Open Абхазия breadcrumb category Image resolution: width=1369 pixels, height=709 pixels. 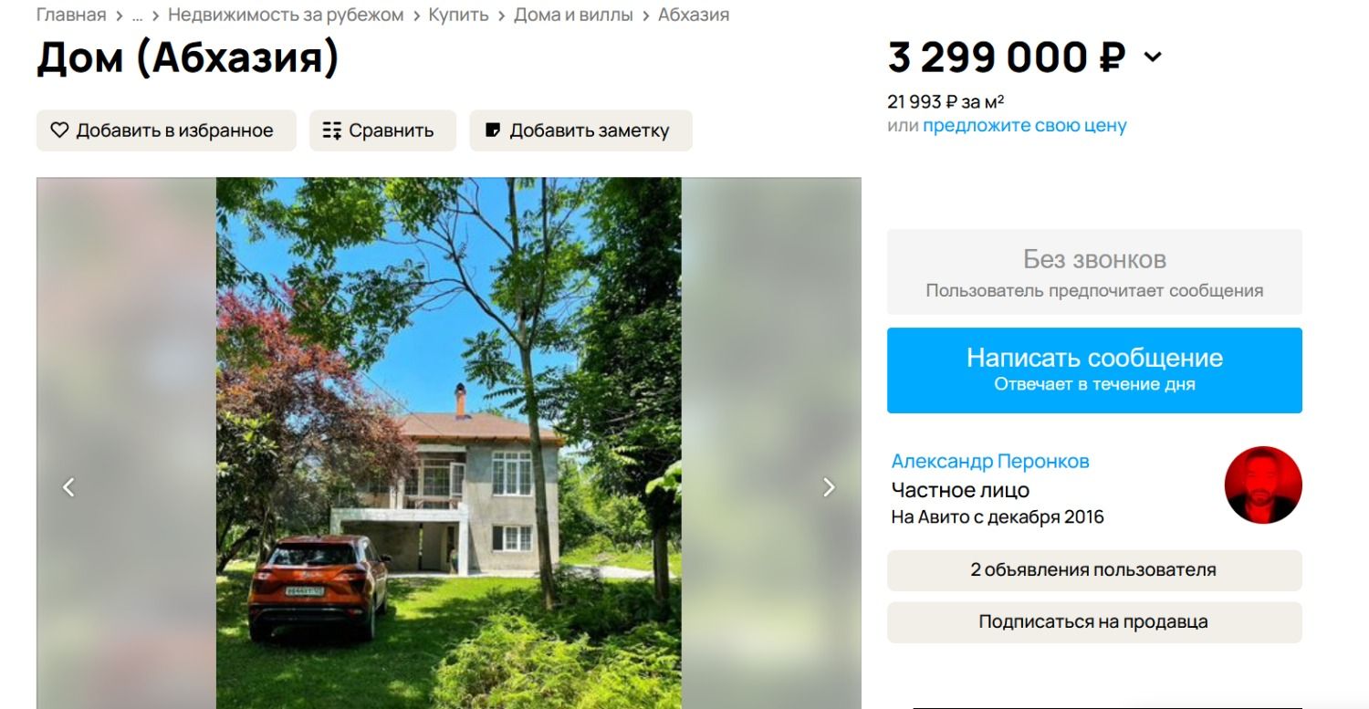pos(694,16)
